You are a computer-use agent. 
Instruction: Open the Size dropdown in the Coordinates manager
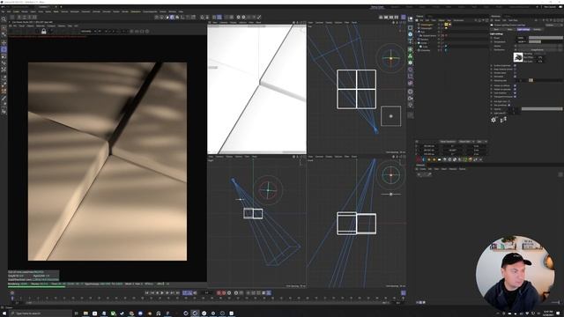(482, 141)
